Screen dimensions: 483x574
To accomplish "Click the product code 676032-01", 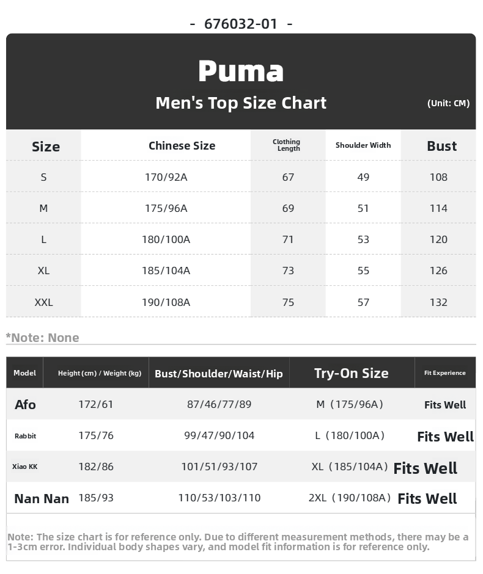I will [x=241, y=24].
